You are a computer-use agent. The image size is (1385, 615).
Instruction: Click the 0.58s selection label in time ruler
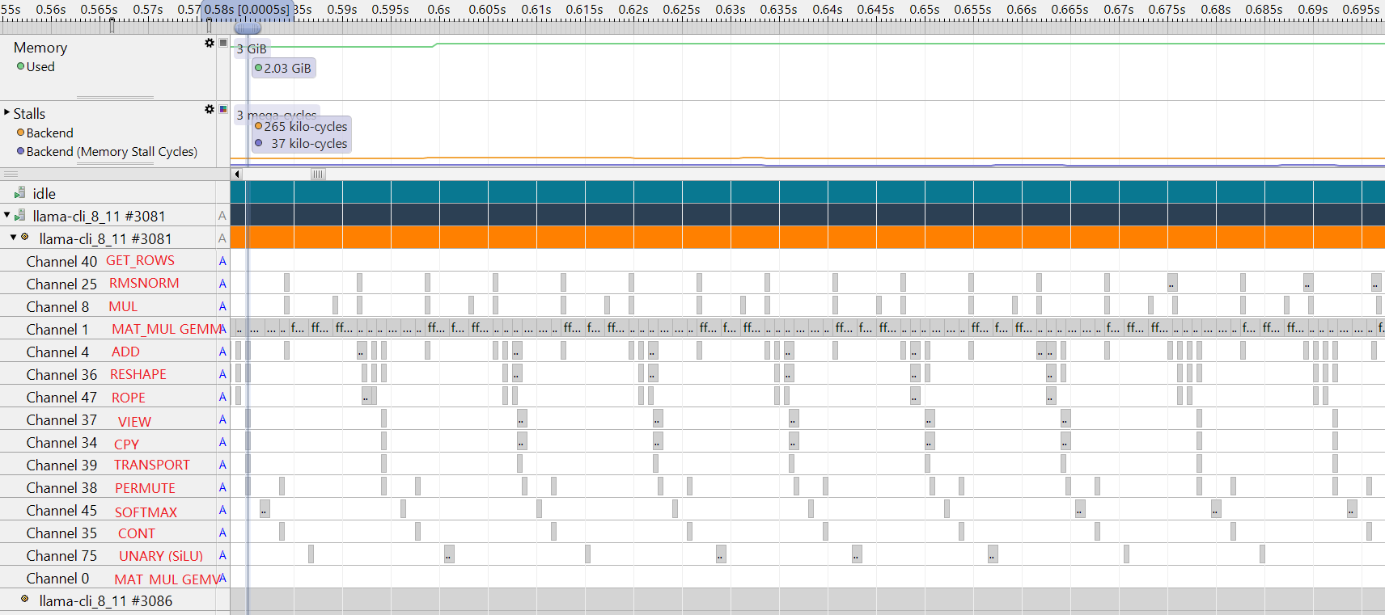(x=246, y=10)
